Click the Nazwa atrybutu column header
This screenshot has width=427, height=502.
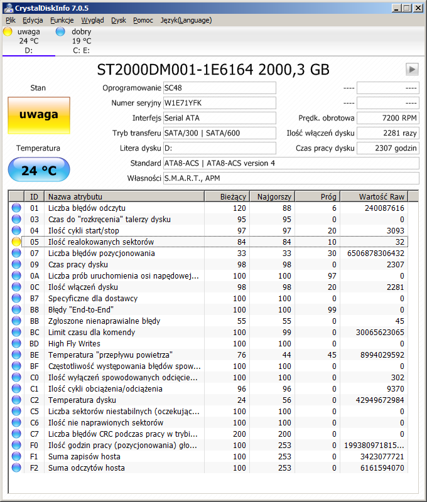pyautogui.click(x=124, y=196)
